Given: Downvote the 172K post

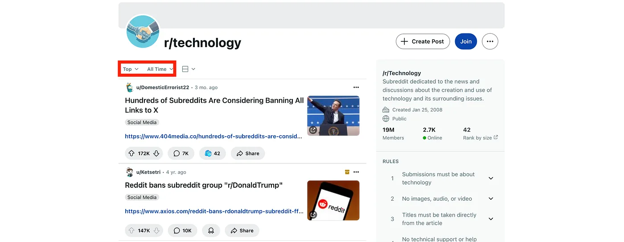Looking at the screenshot, I should tap(156, 153).
